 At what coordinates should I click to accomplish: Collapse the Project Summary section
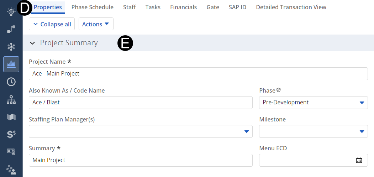pyautogui.click(x=33, y=43)
